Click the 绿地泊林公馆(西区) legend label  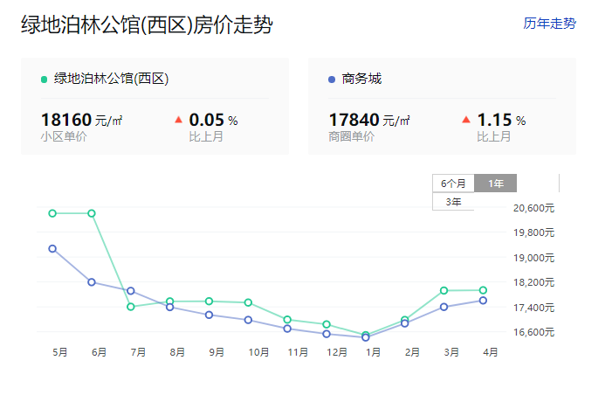click(111, 79)
